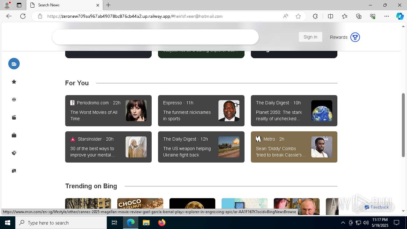Click the Periodismo.com article thumbnail

pos(136,111)
